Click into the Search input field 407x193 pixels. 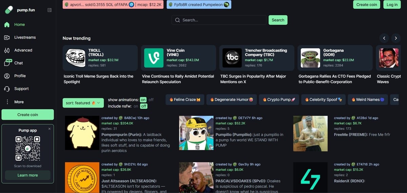tap(219, 20)
